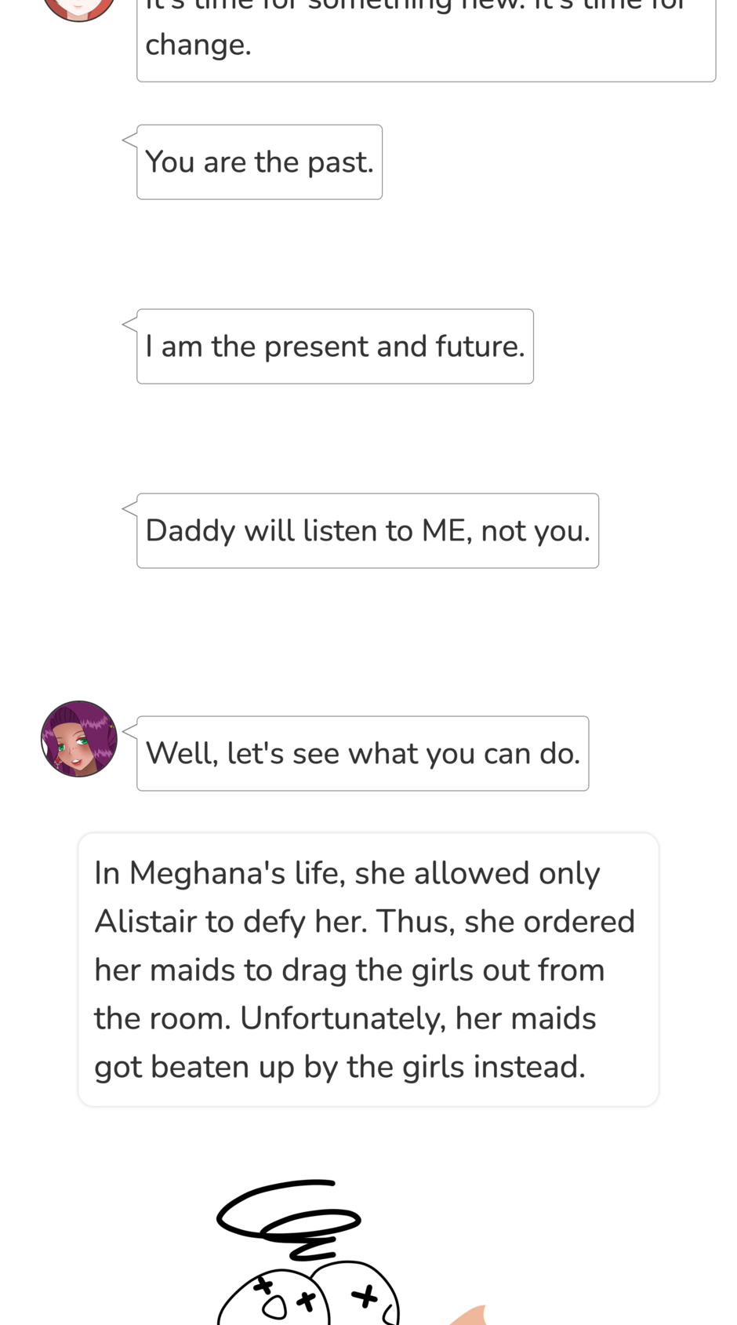Screen dimensions: 737x1325
Task: Tap the red-haired avatar at top
Action: (x=78, y=8)
